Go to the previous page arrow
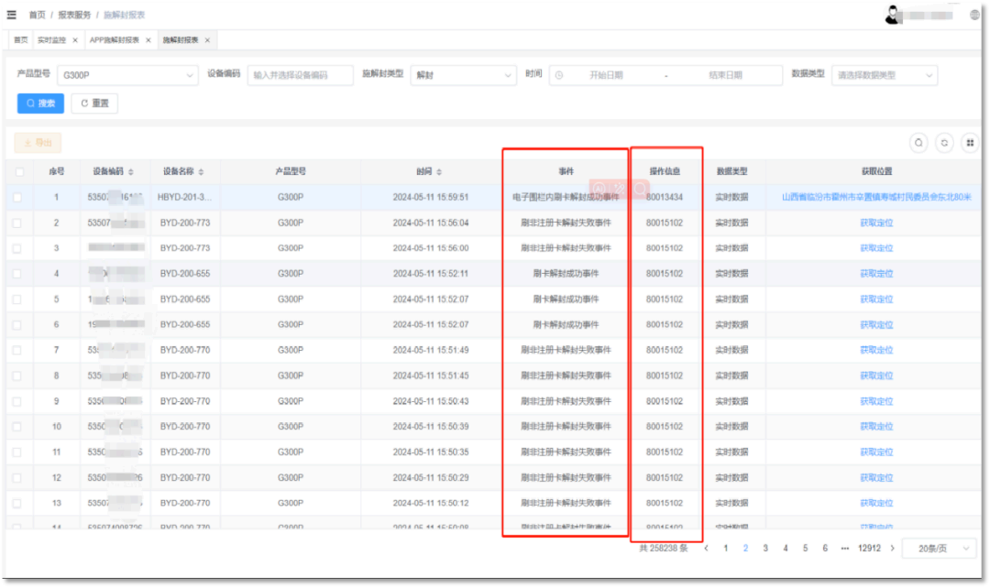The image size is (990, 588). coord(706,549)
